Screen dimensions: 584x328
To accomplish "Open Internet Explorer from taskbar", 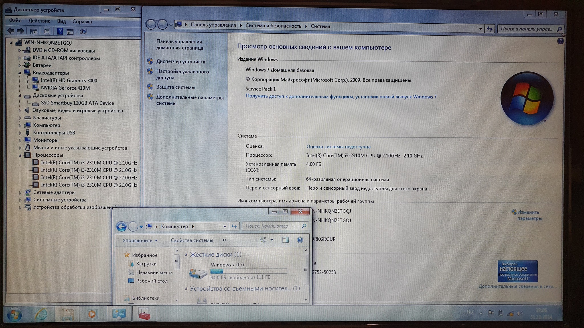I will pyautogui.click(x=41, y=314).
